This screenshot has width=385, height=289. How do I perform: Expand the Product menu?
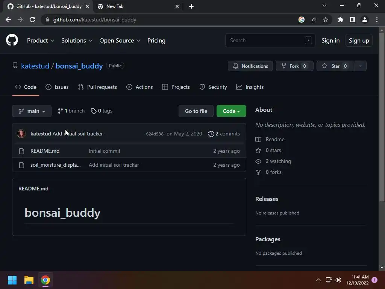[x=41, y=41]
